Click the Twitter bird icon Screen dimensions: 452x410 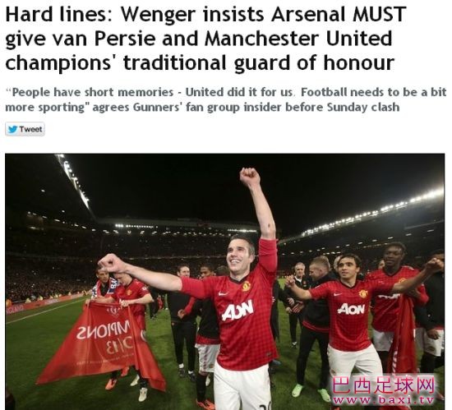(12, 129)
